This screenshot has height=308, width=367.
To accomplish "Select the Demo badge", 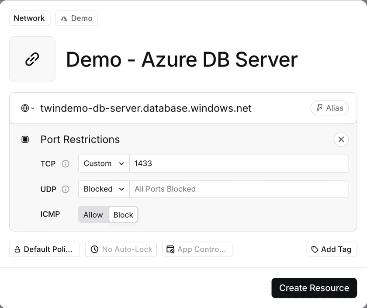I will pyautogui.click(x=76, y=18).
